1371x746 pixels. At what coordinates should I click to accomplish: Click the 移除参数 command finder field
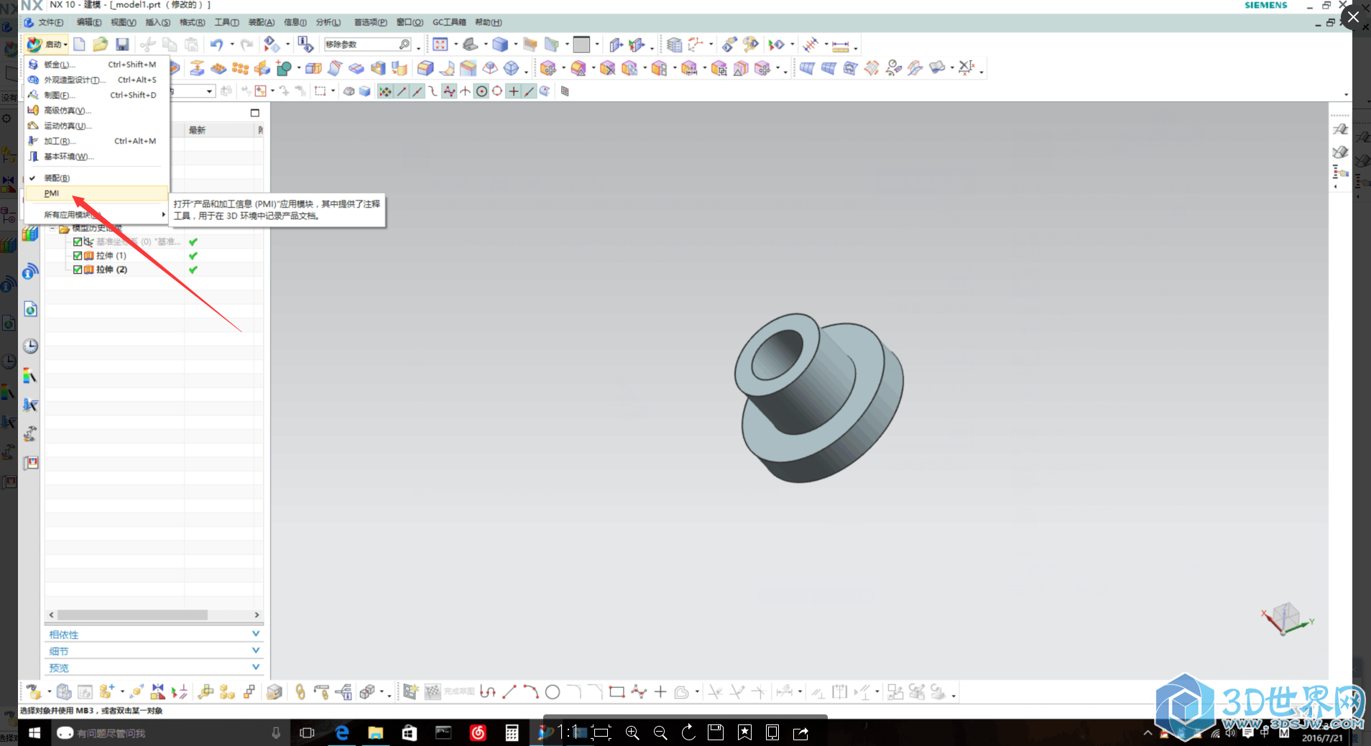tap(367, 45)
